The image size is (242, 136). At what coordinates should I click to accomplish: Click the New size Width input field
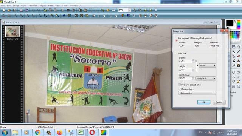pos(185,61)
